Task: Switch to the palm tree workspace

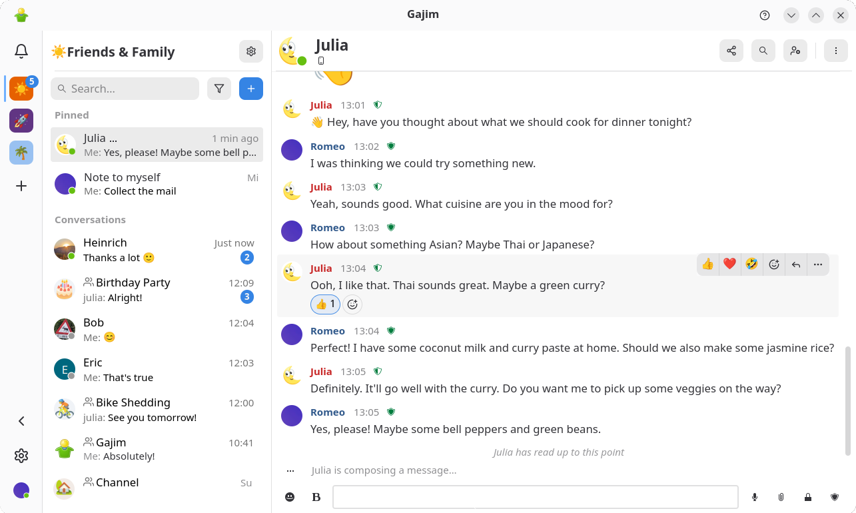Action: (21, 153)
